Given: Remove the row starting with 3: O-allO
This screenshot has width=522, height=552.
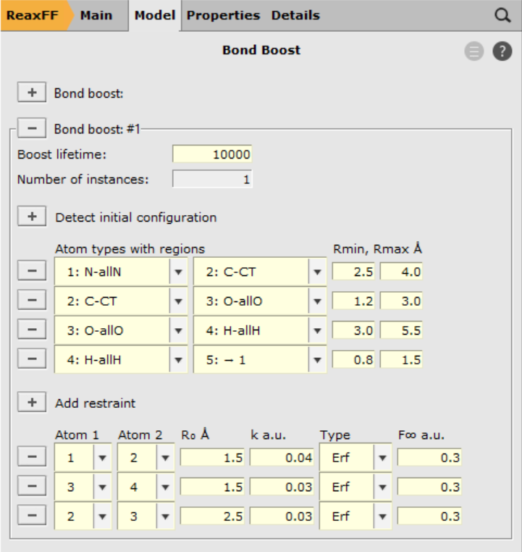Looking at the screenshot, I should point(32,330).
